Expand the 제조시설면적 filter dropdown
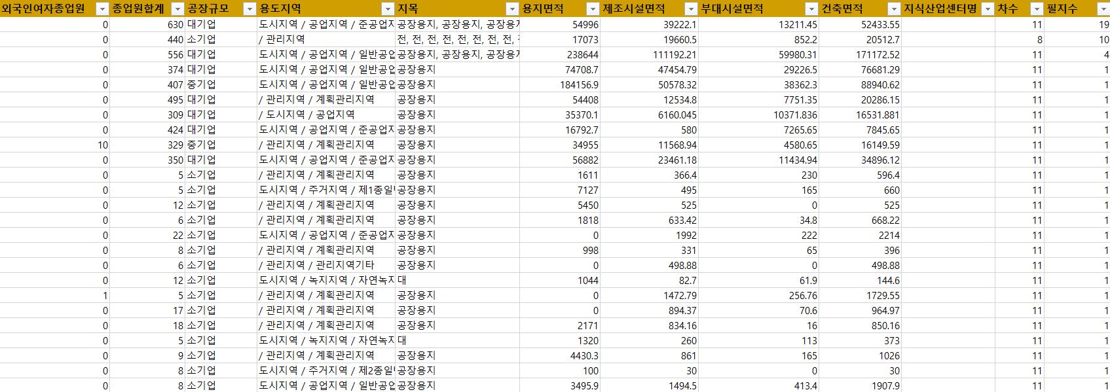The image size is (1110, 392). point(691,9)
